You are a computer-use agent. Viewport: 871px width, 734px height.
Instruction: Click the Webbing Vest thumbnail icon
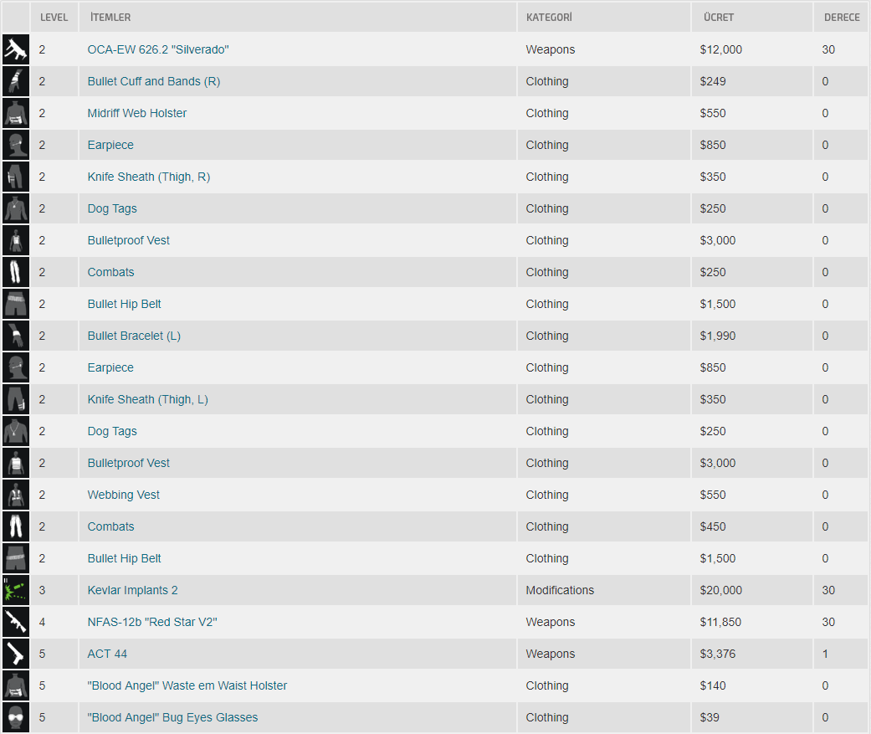pos(16,495)
